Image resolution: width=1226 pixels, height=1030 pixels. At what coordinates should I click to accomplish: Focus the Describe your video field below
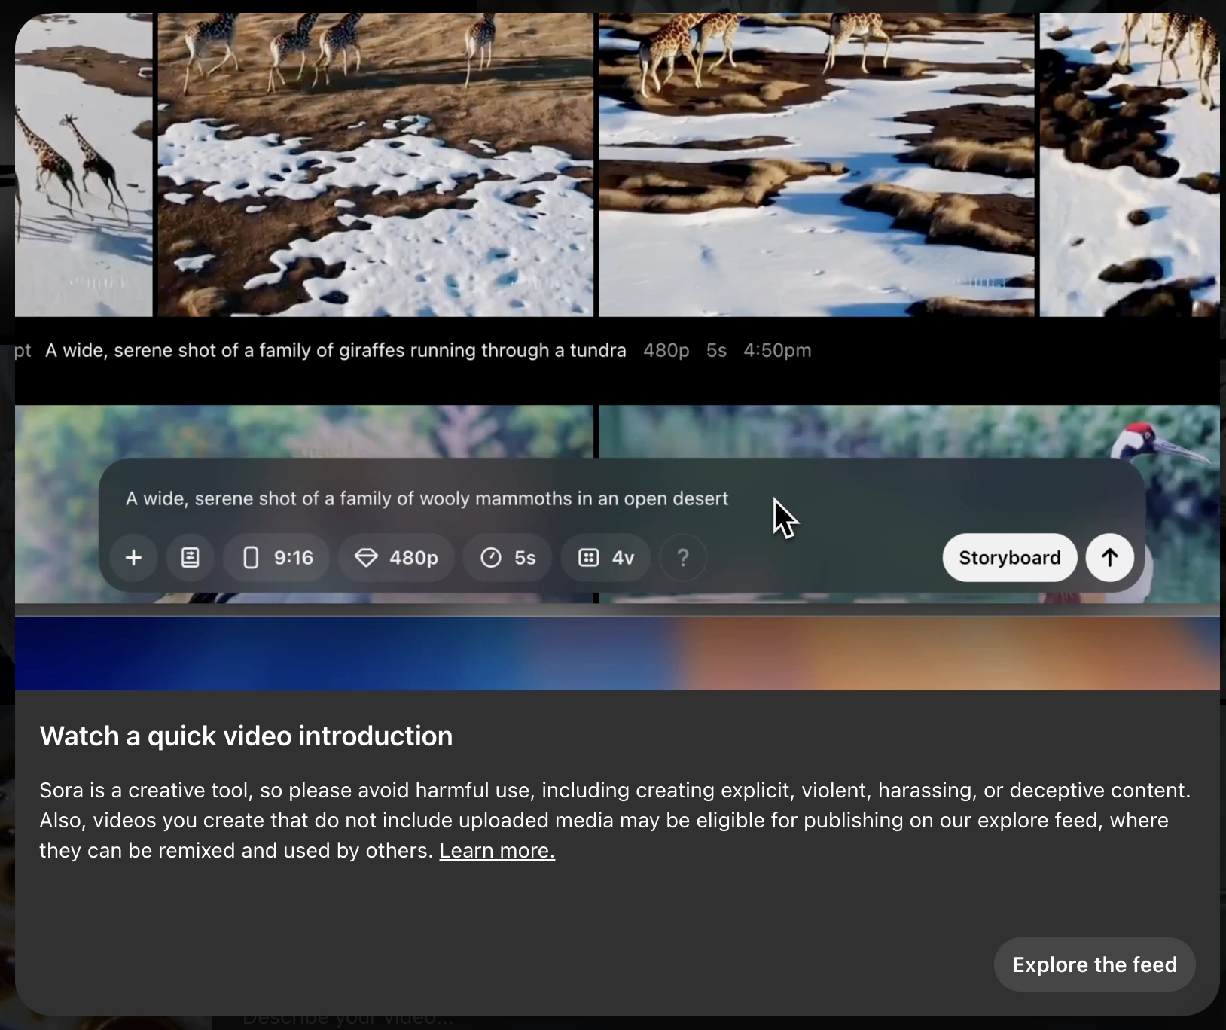tap(348, 1020)
